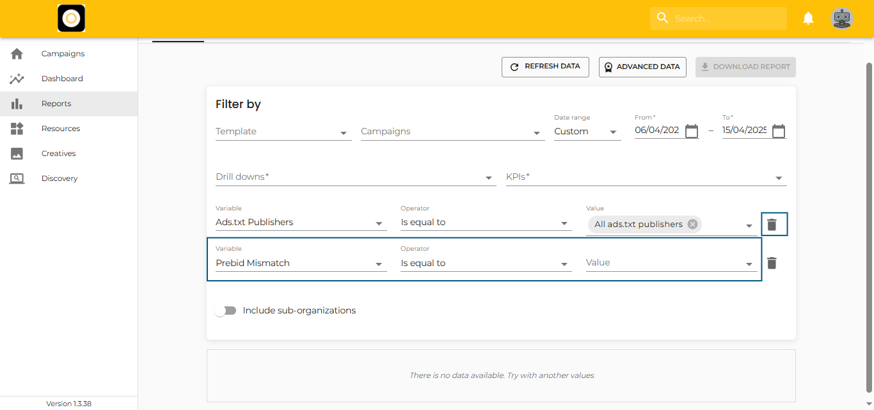Image resolution: width=874 pixels, height=410 pixels.
Task: Open the robot user avatar menu
Action: [841, 19]
